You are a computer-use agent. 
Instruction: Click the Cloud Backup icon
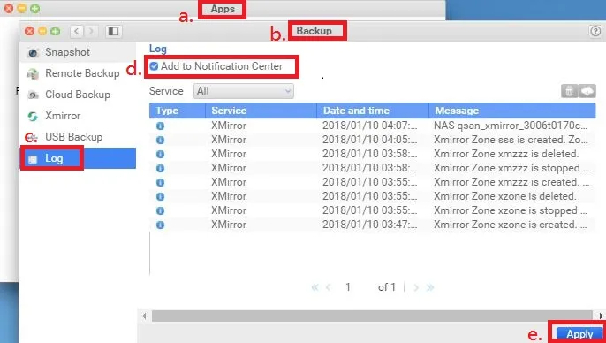point(33,95)
